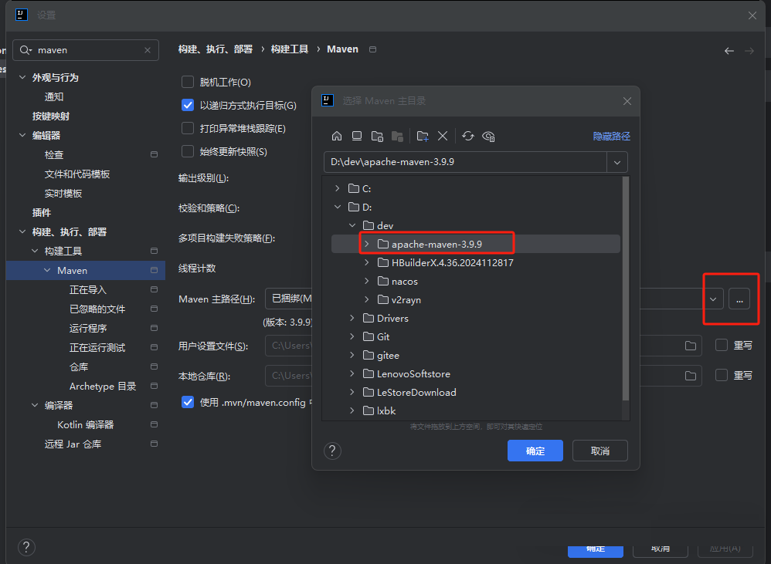Open help in Maven directory dialog
This screenshot has height=564, width=771.
pos(332,451)
